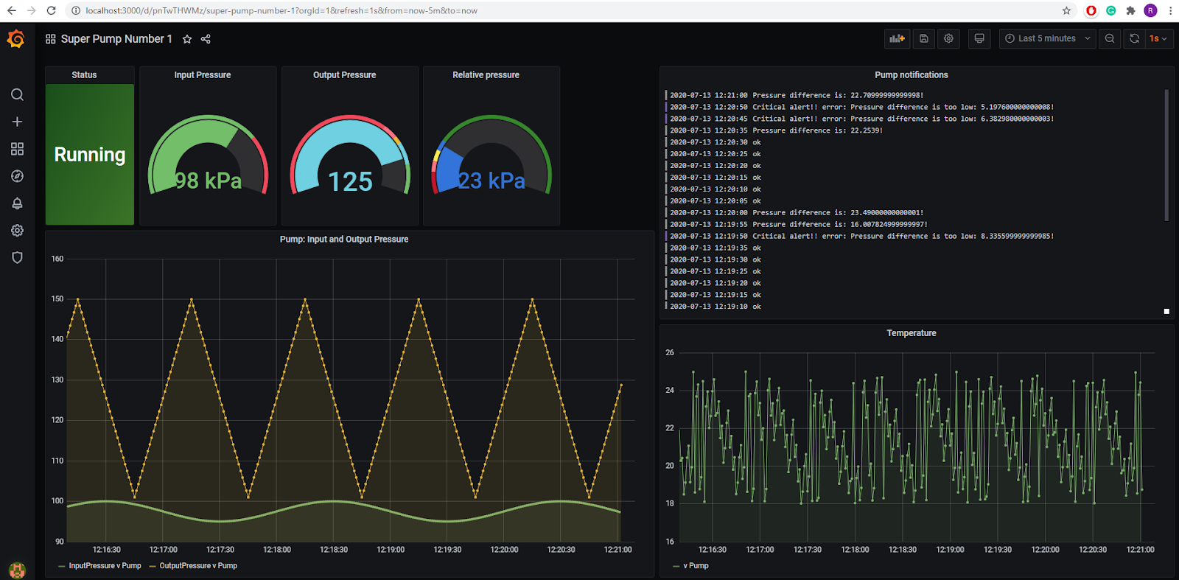The width and height of the screenshot is (1179, 580).
Task: Star the Super Pump Number 1 dashboard
Action: tap(187, 39)
